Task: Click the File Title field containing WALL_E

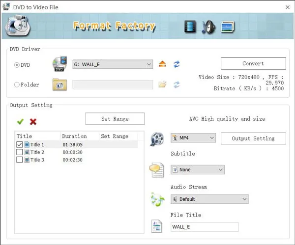Action: point(204,227)
